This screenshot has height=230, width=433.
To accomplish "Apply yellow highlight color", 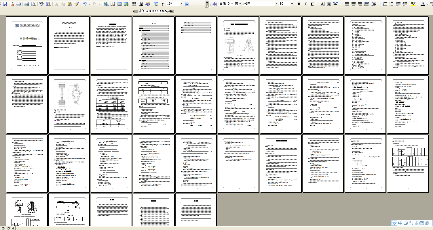I will point(413,4).
